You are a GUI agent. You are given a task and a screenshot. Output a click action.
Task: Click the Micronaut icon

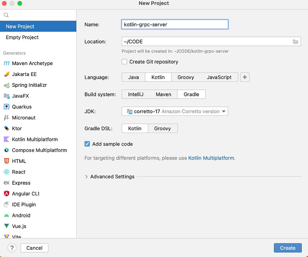click(7, 118)
